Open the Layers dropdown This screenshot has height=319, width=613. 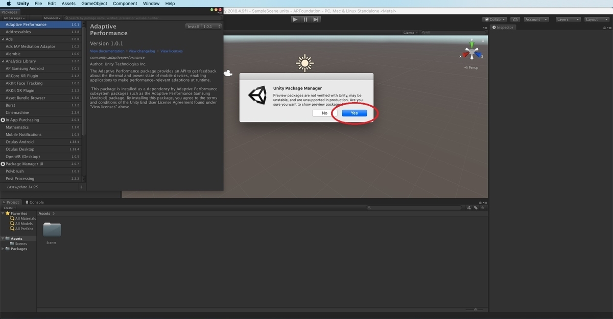point(568,19)
